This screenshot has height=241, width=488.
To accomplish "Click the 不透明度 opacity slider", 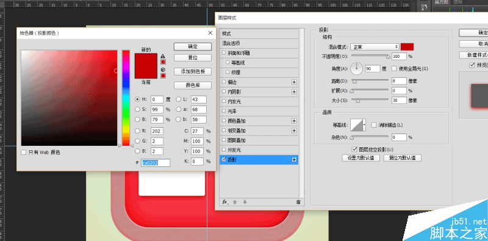I will 370,57.
